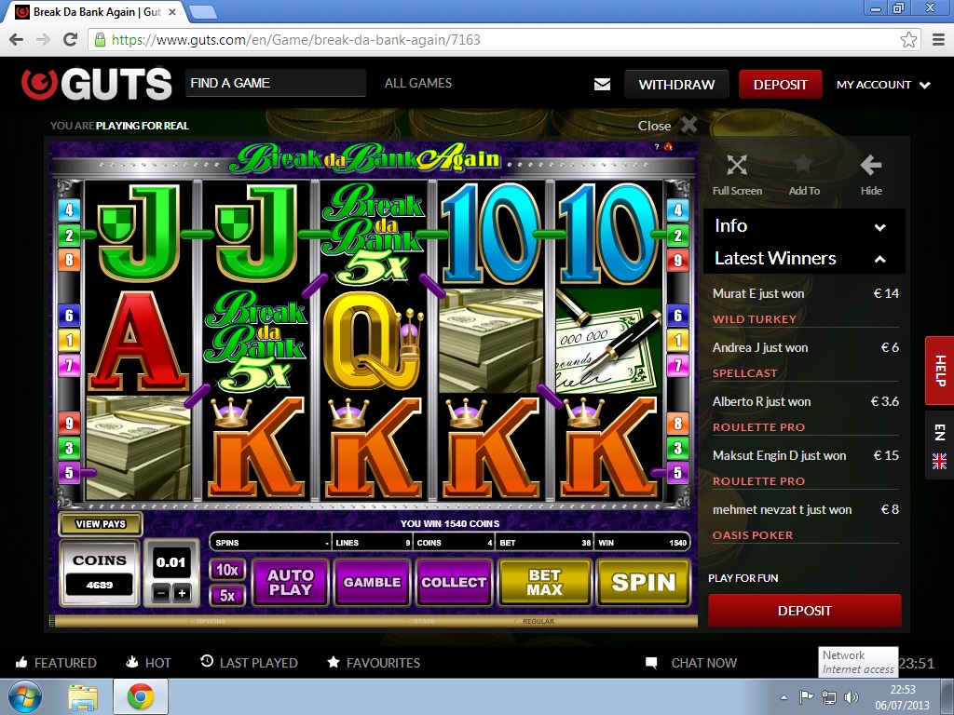
Task: Go back to previous page
Action: click(x=17, y=40)
